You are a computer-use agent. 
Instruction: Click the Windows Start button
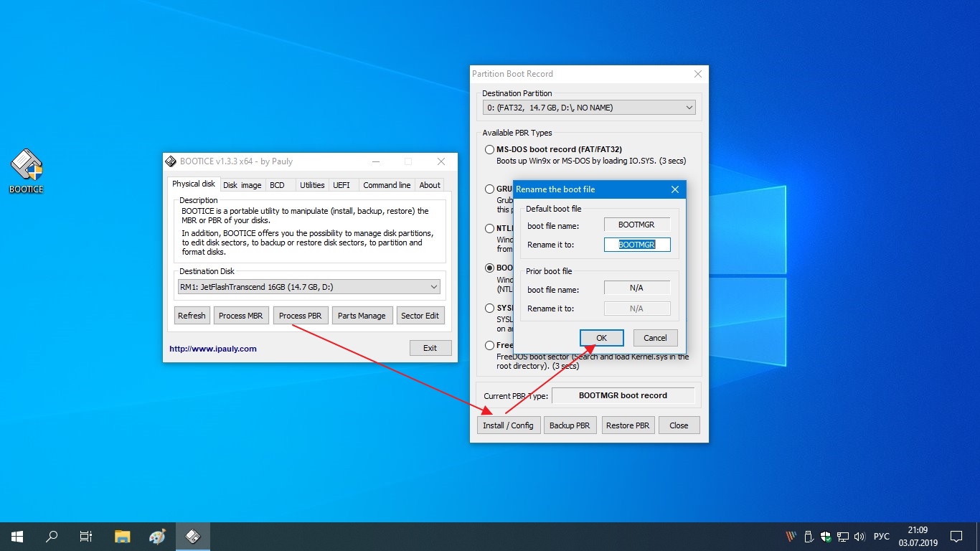coord(17,537)
